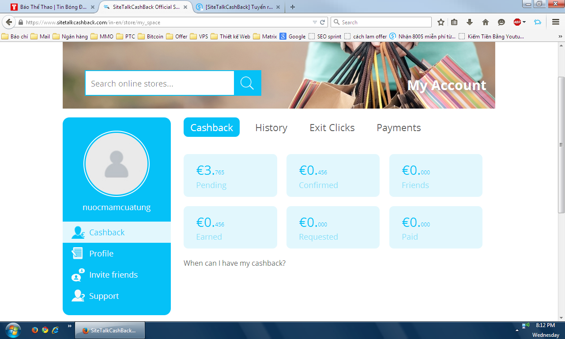Switch to the Báo Thể Thao browser tab
This screenshot has height=339, width=565.
[53, 7]
